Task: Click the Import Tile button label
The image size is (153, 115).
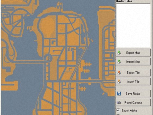Action: tap(133, 82)
